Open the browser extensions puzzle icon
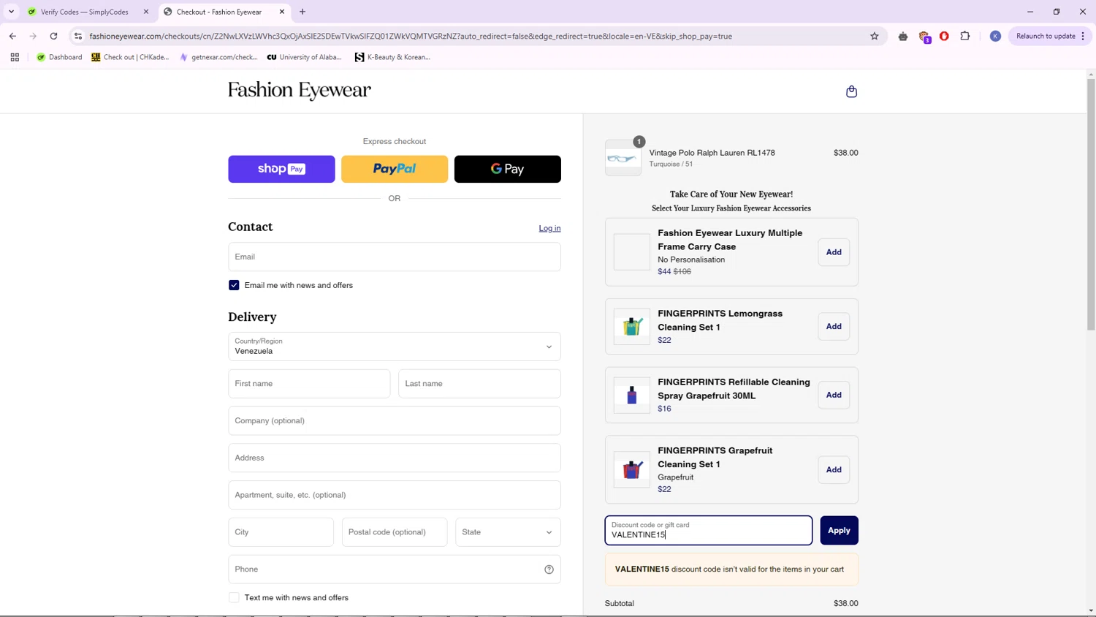 tap(964, 36)
